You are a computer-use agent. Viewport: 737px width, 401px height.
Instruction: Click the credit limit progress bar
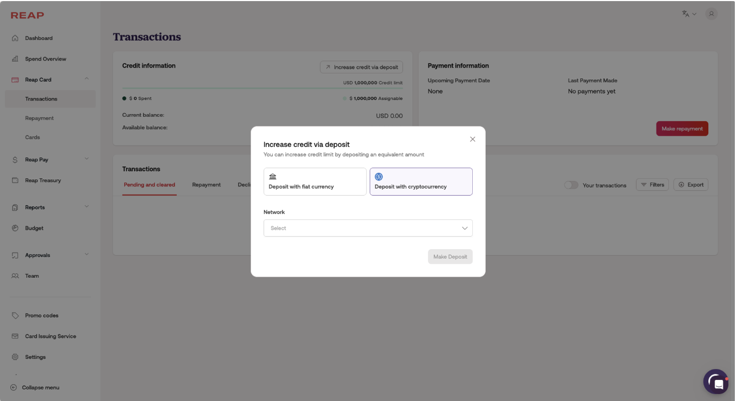(262, 88)
